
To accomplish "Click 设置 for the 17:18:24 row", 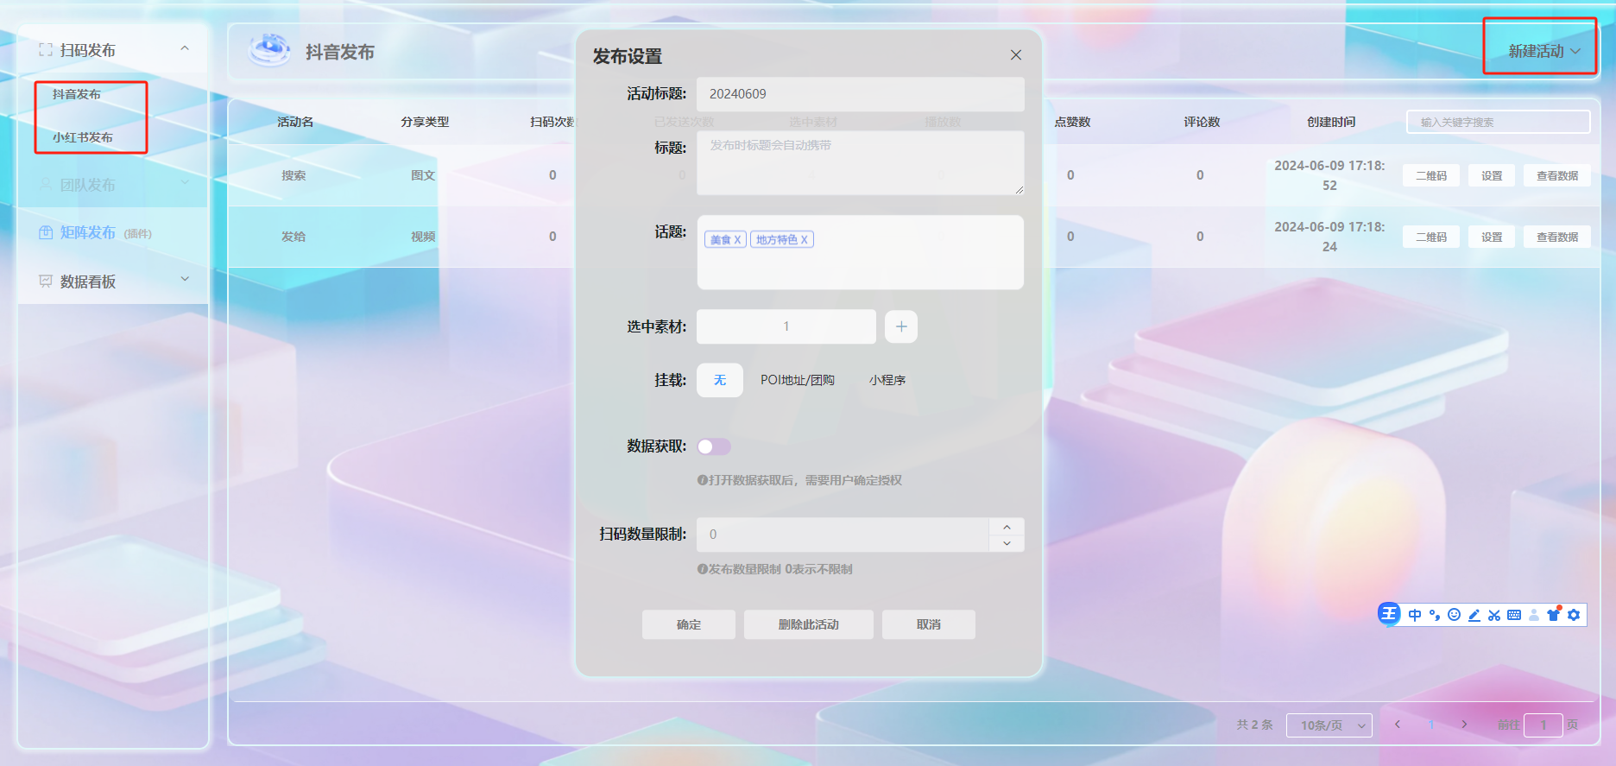I will click(1492, 237).
